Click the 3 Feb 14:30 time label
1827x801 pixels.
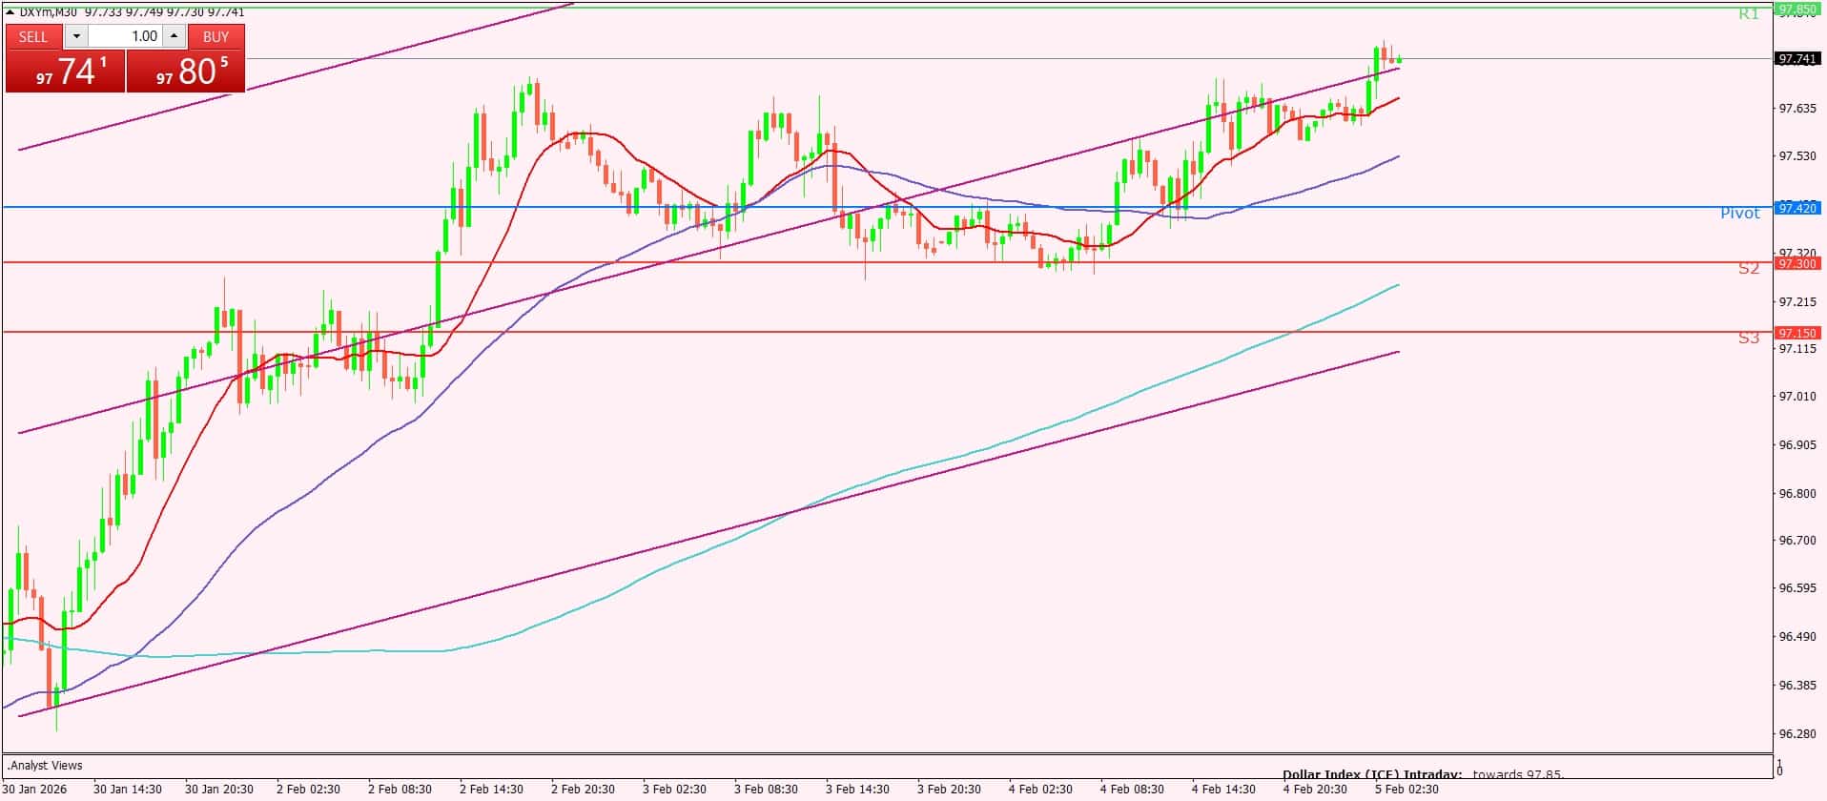pos(857,790)
